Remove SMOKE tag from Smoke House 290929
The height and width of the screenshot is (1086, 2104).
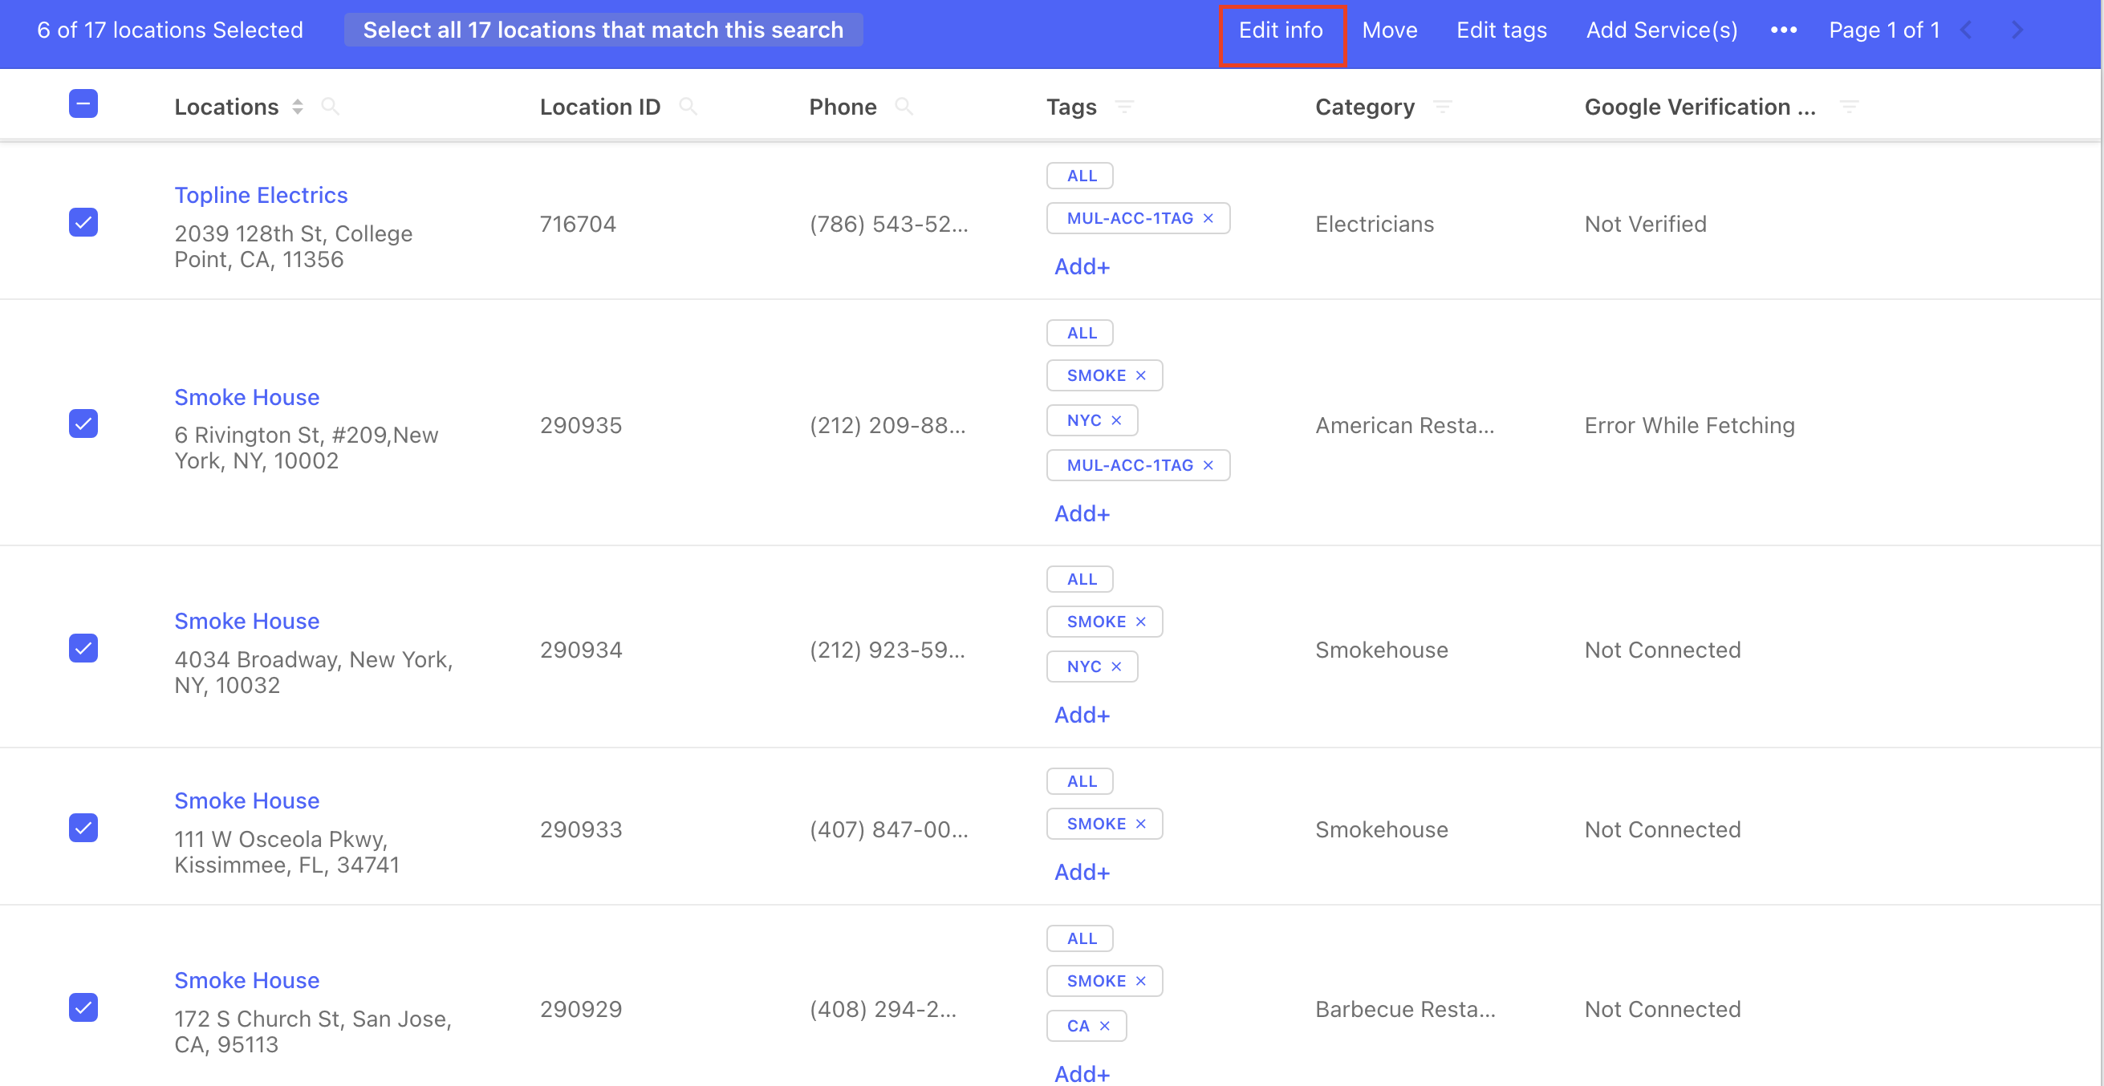coord(1141,982)
